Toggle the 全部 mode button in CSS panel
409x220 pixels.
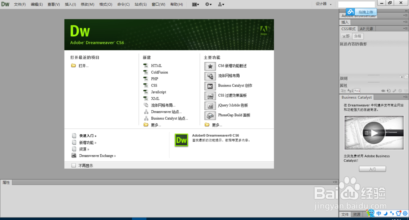(346, 36)
